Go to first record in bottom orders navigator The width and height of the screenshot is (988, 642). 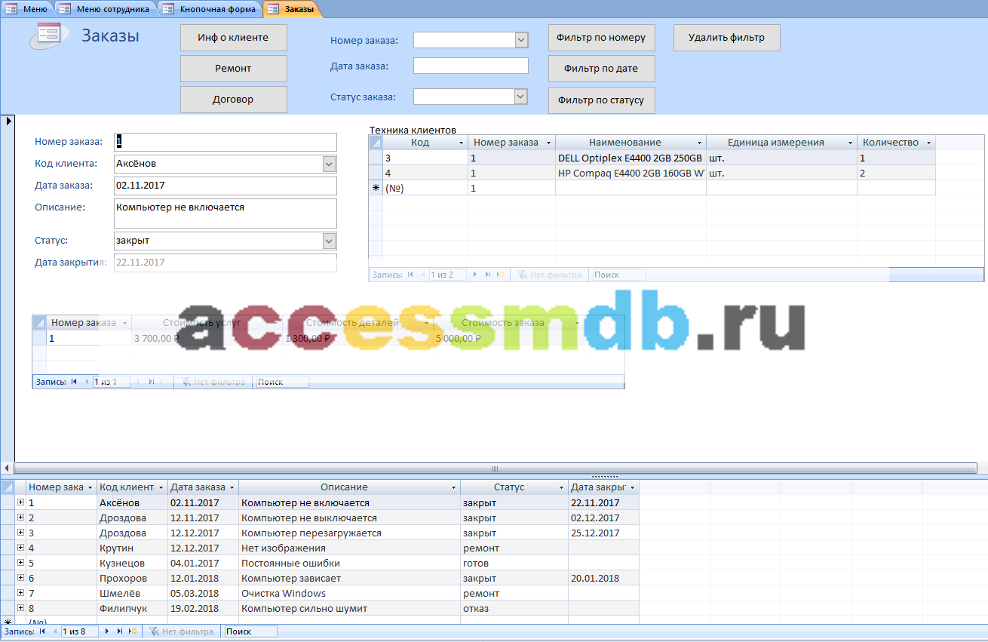click(x=42, y=631)
